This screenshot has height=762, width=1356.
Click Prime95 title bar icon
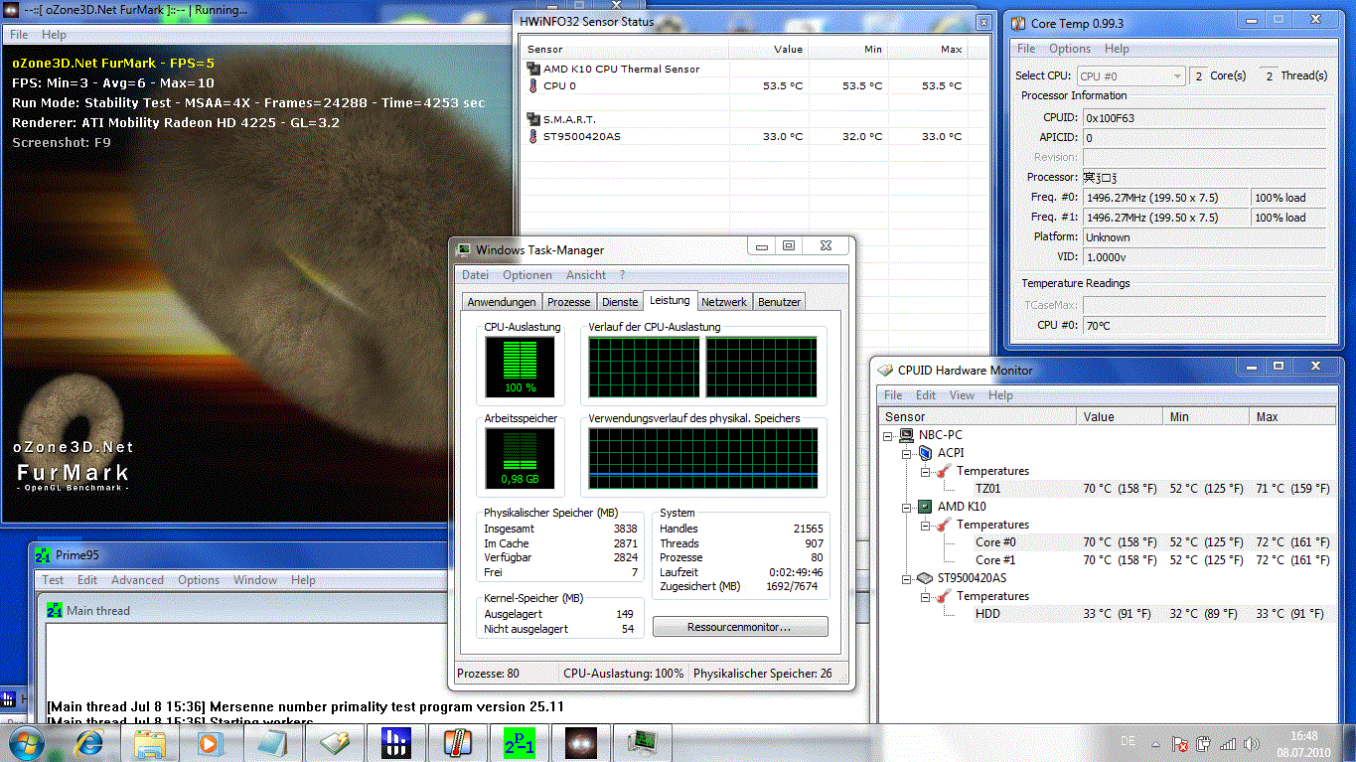click(x=42, y=555)
